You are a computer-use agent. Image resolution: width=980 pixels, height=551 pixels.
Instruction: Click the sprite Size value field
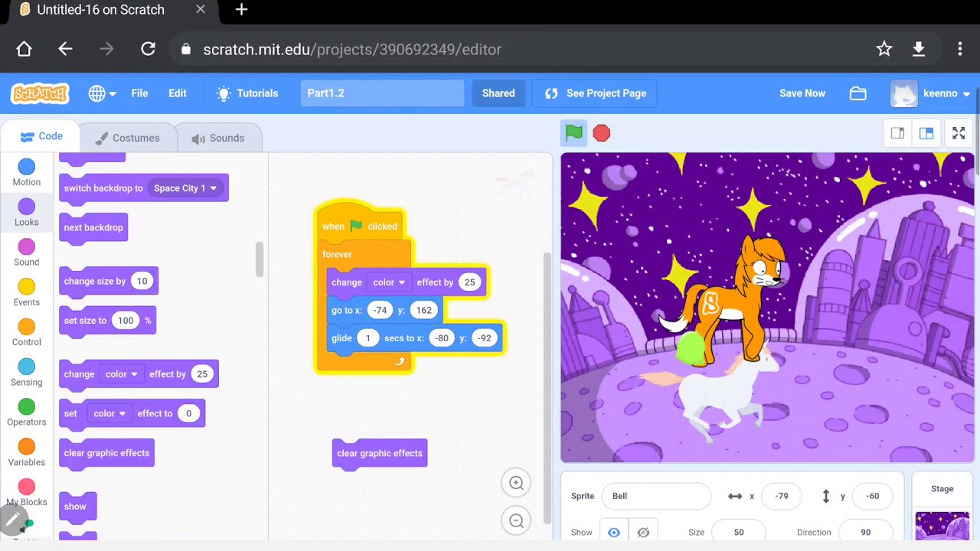coord(739,532)
